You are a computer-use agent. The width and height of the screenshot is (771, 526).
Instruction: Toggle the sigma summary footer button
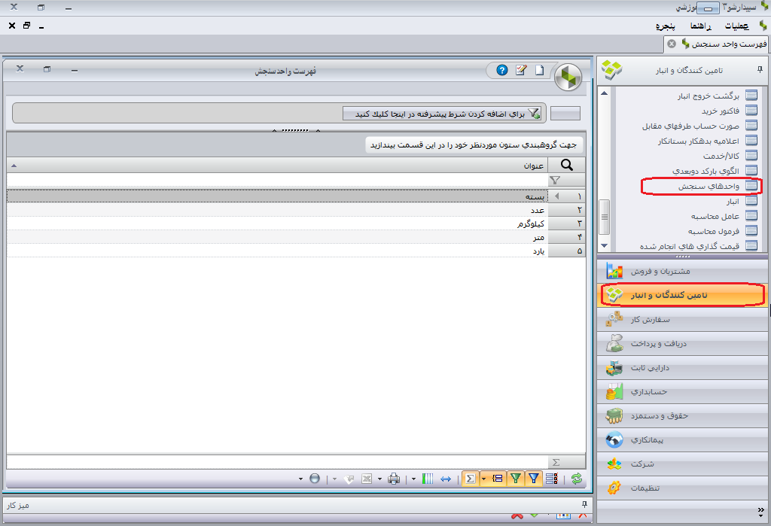click(470, 479)
